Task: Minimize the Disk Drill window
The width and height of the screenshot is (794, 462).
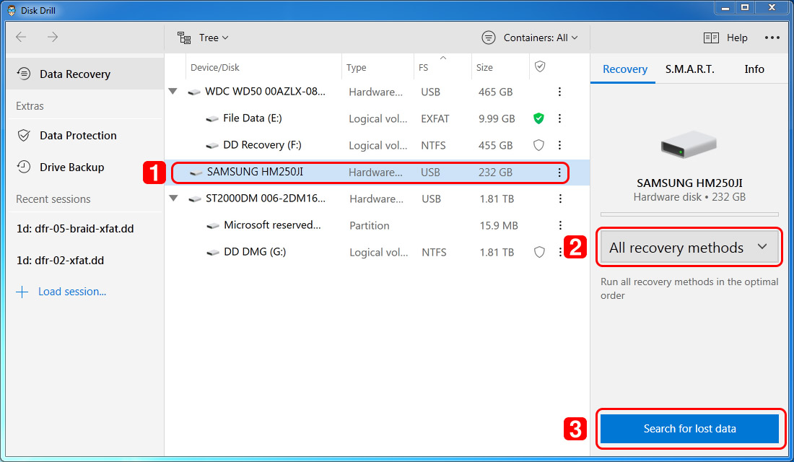Action: 725,7
